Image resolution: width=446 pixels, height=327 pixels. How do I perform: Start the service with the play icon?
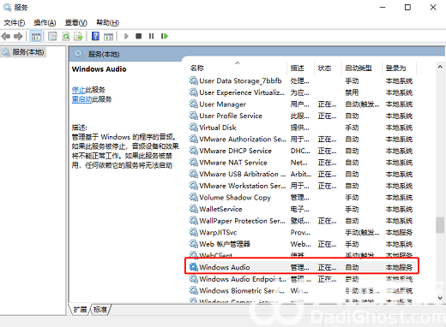[126, 36]
